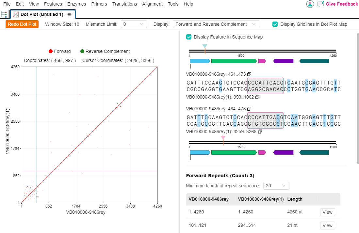View the 1..4260 forward repeat row

click(x=327, y=212)
